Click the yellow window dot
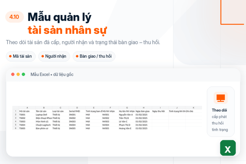The height and width of the screenshot is (164, 246). point(18,74)
